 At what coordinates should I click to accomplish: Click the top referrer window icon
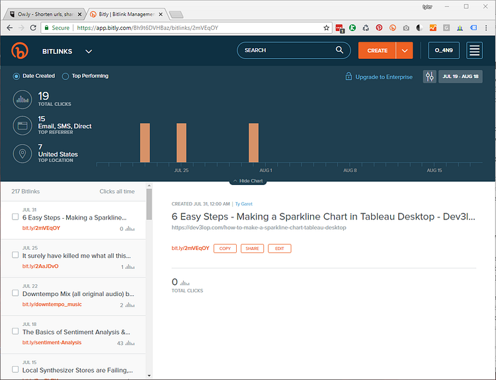(x=22, y=126)
